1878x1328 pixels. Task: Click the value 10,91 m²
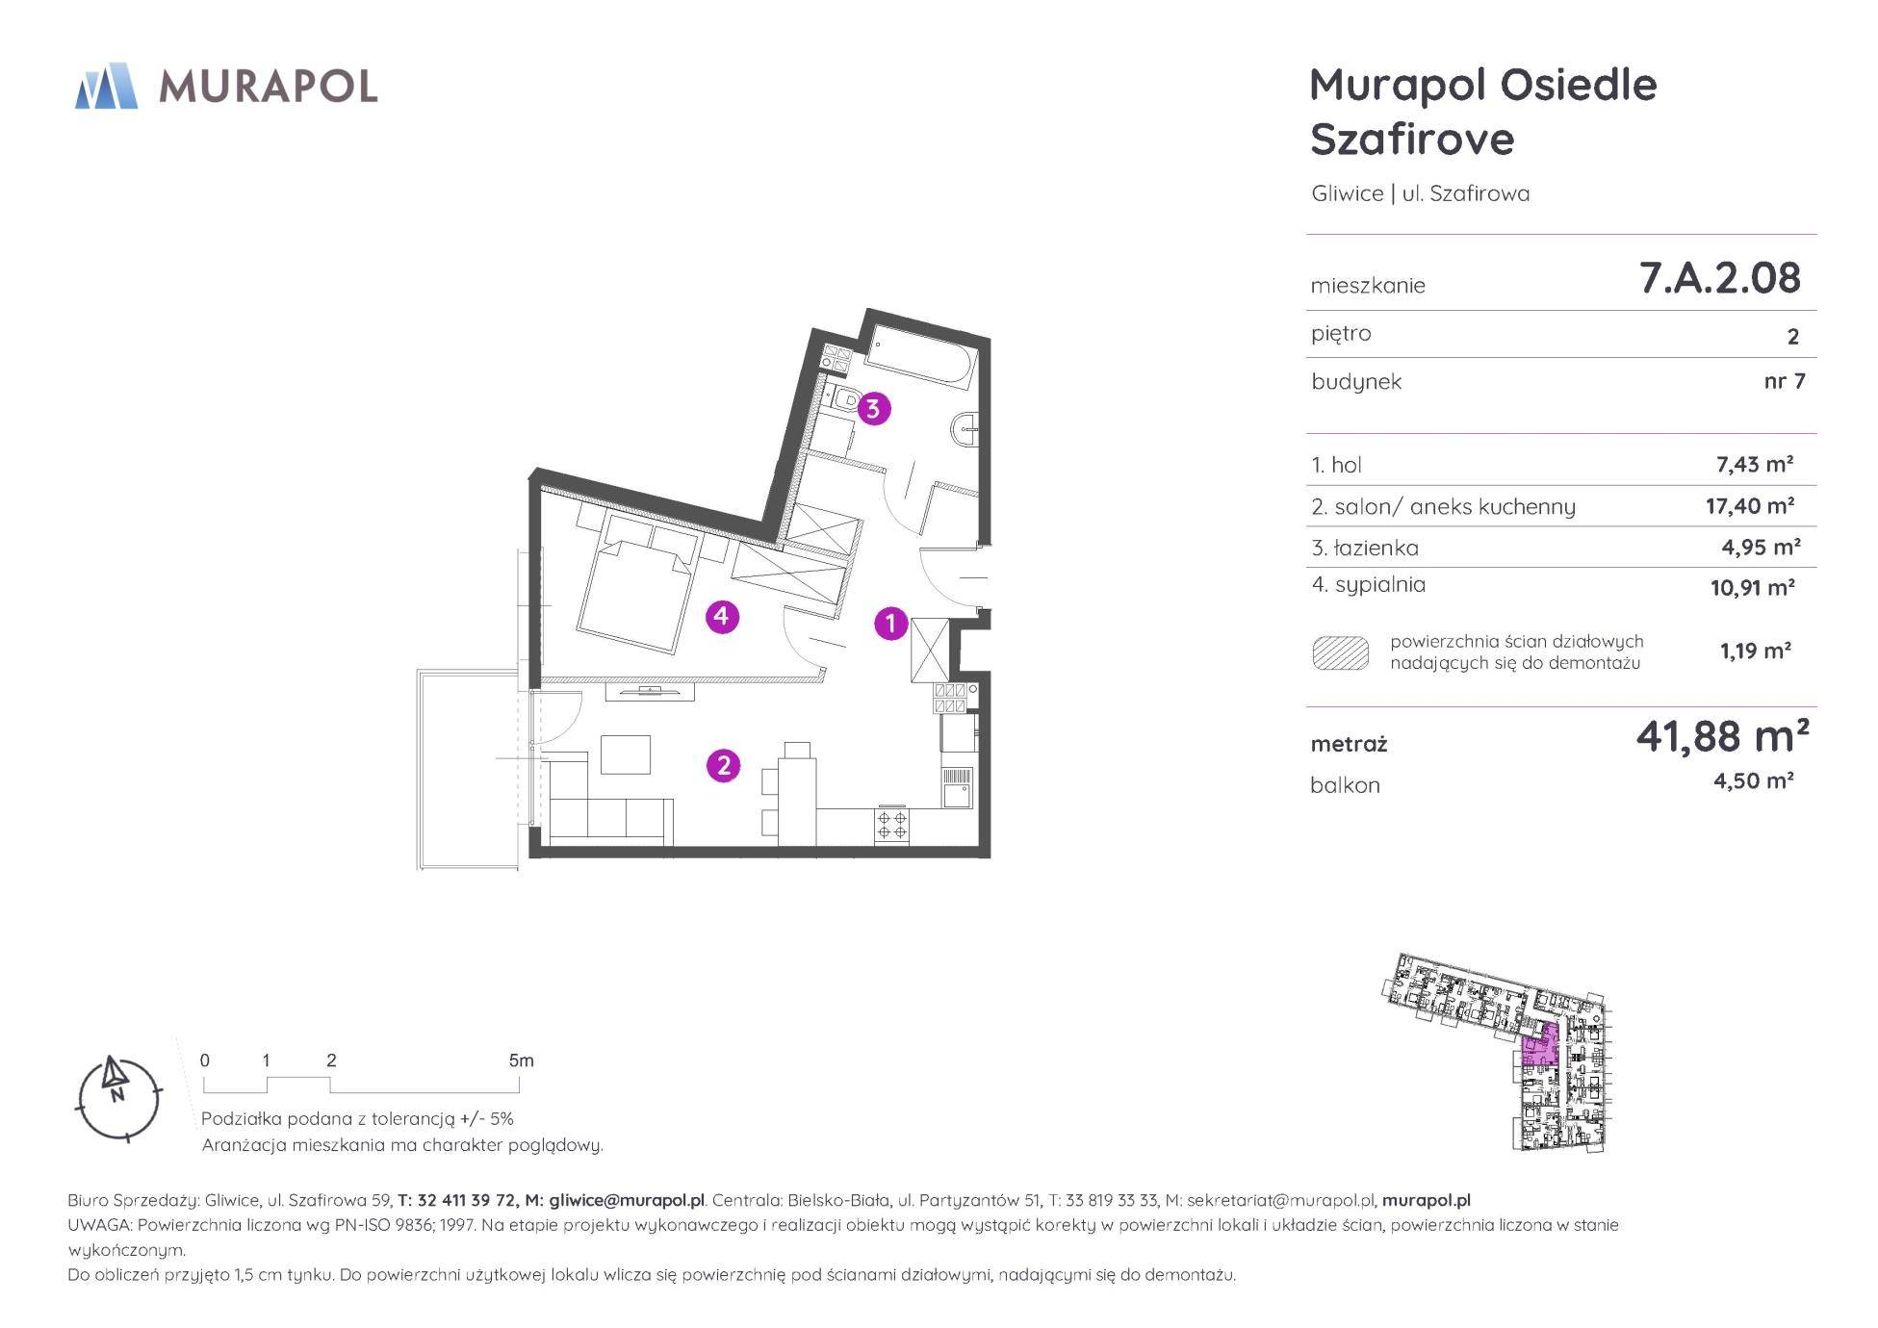[1752, 587]
